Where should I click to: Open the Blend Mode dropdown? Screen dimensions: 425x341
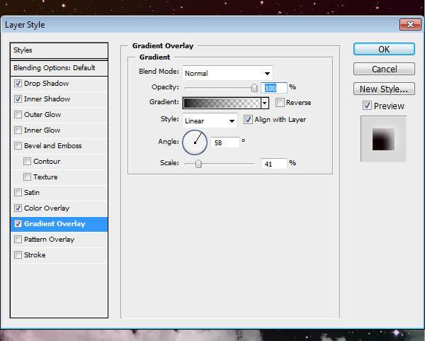tap(227, 73)
